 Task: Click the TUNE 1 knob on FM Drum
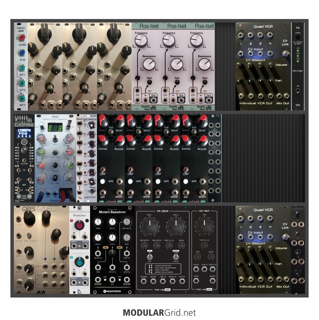pos(150,226)
